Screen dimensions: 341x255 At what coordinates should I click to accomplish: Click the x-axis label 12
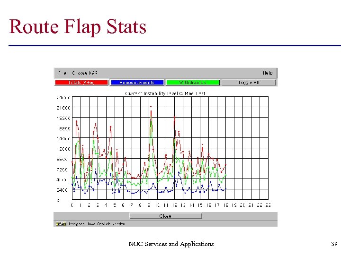[174, 205]
